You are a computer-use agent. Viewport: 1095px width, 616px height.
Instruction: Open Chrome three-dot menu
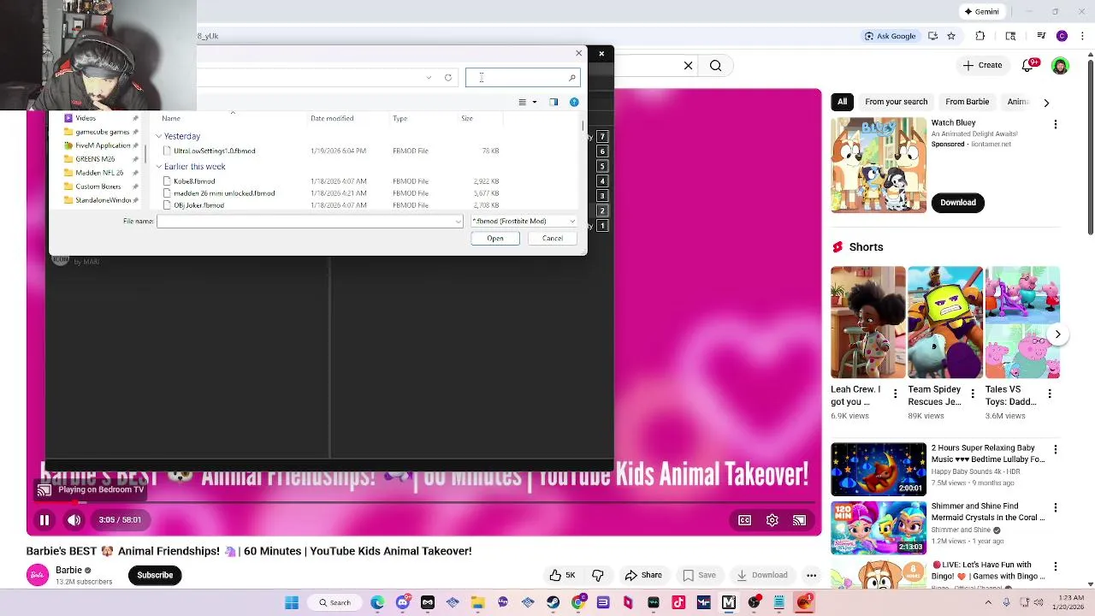coord(1080,36)
